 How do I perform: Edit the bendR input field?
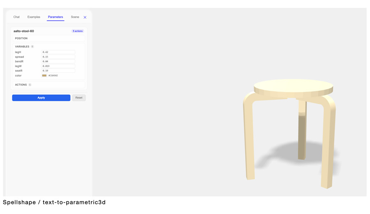pyautogui.click(x=58, y=61)
